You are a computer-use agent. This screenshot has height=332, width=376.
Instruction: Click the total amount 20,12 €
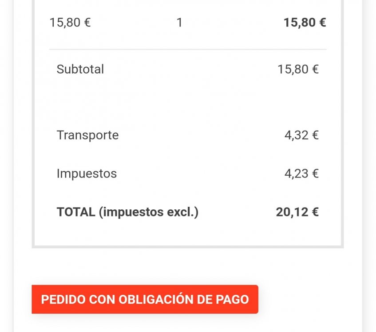pos(297,212)
